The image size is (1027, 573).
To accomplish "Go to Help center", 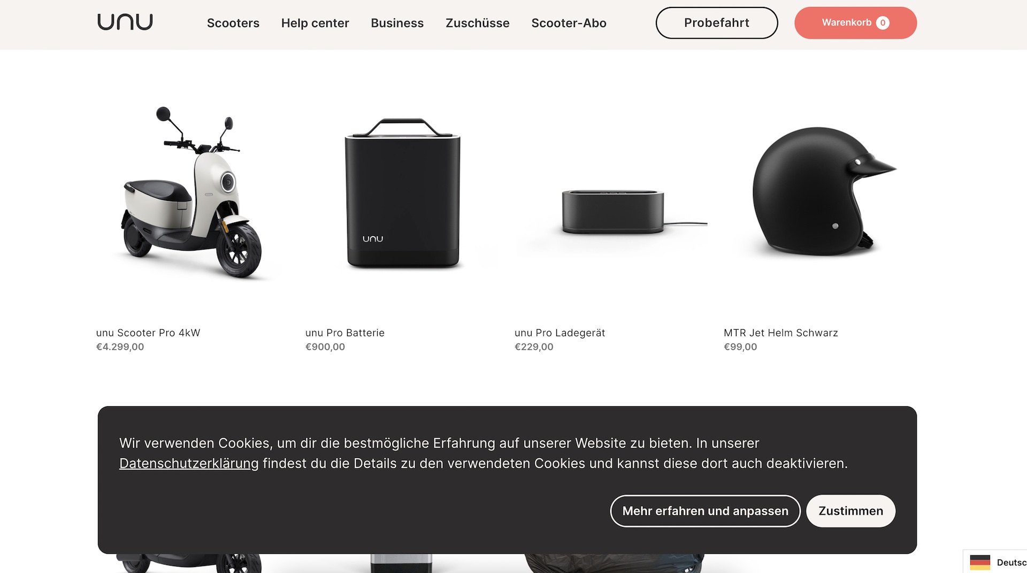I will (315, 23).
